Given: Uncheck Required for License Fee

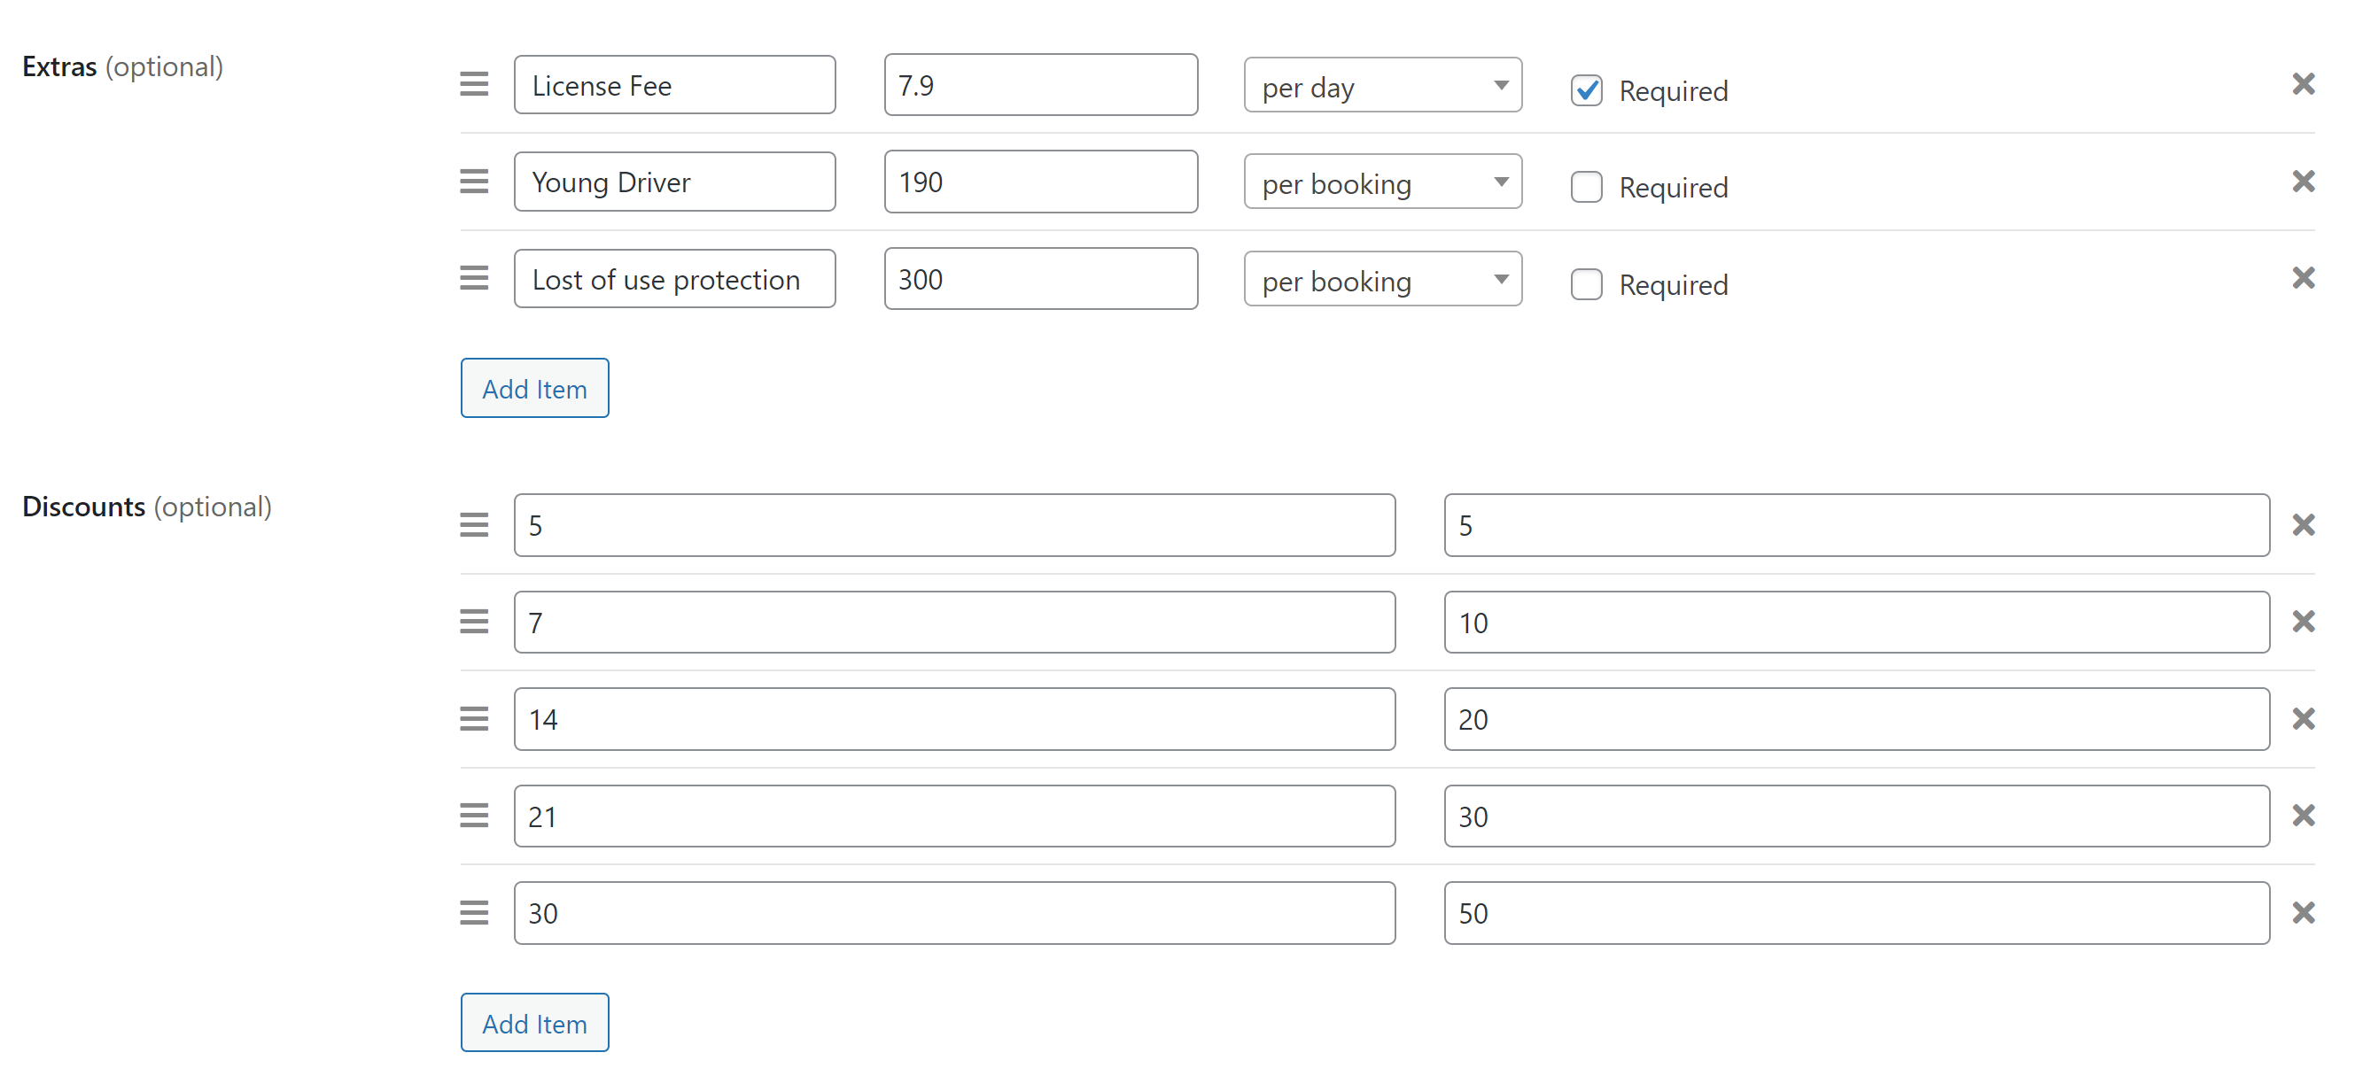Looking at the screenshot, I should point(1586,90).
